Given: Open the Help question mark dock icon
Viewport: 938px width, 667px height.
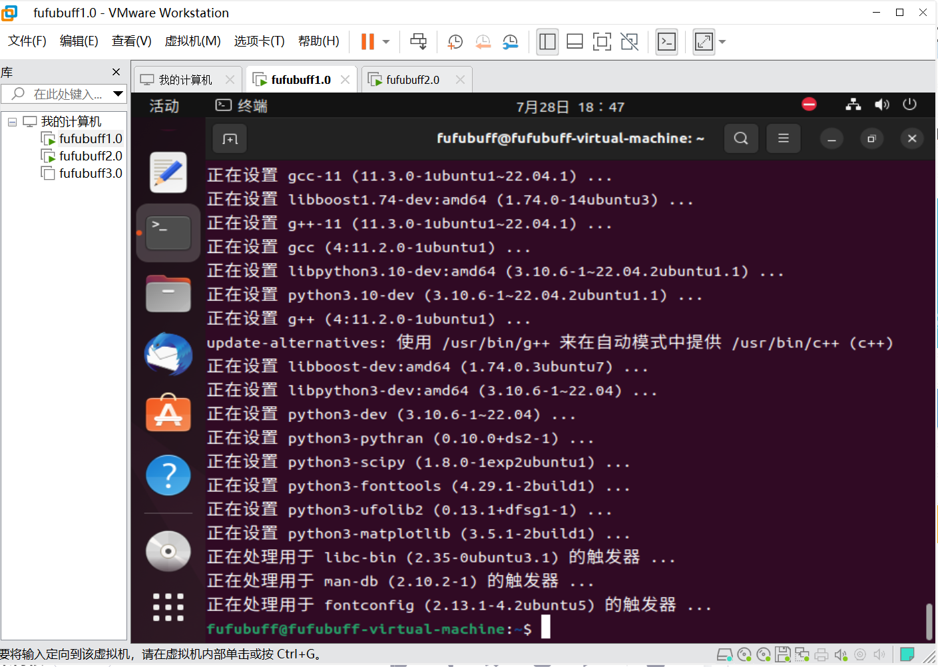Looking at the screenshot, I should coord(168,475).
